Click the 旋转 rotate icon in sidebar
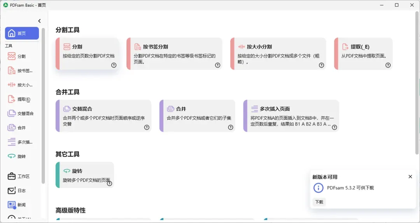Image resolution: width=420 pixels, height=223 pixels. [12, 156]
